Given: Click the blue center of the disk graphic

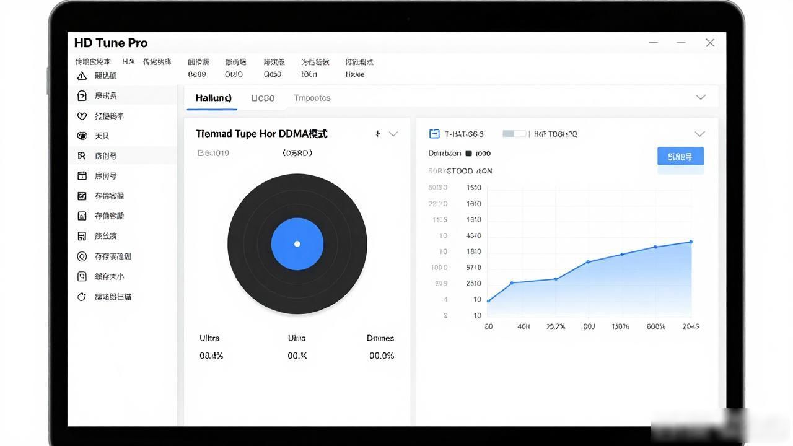Looking at the screenshot, I should click(x=297, y=243).
